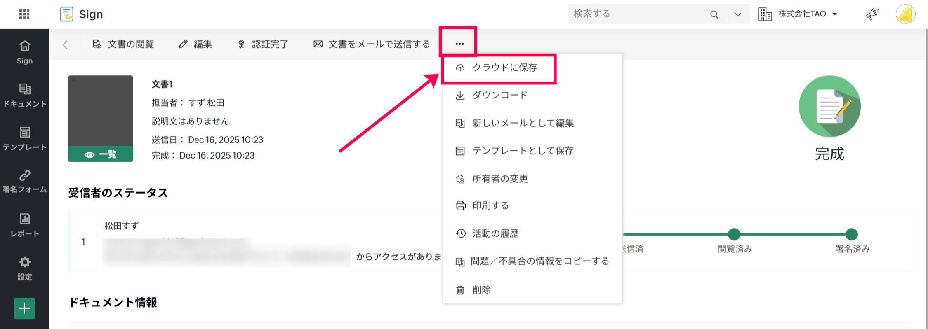
Task: Click the green plus create button
Action: coord(25,308)
